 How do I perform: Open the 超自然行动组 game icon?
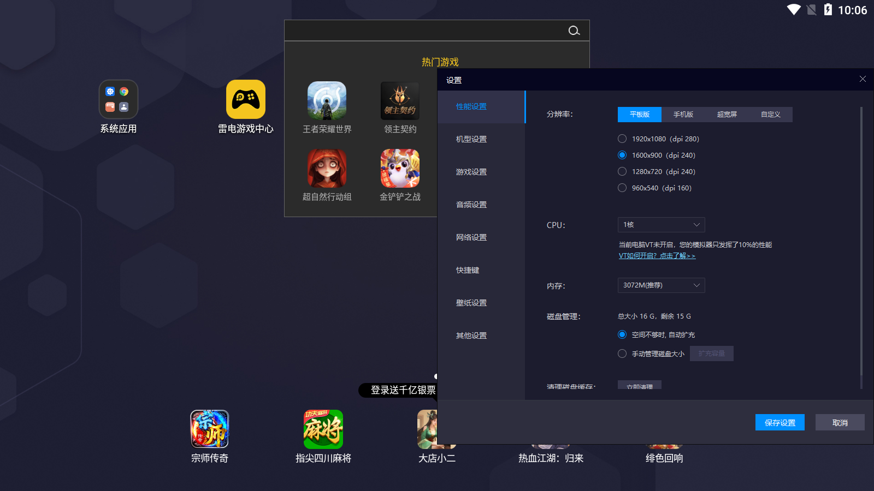[327, 168]
